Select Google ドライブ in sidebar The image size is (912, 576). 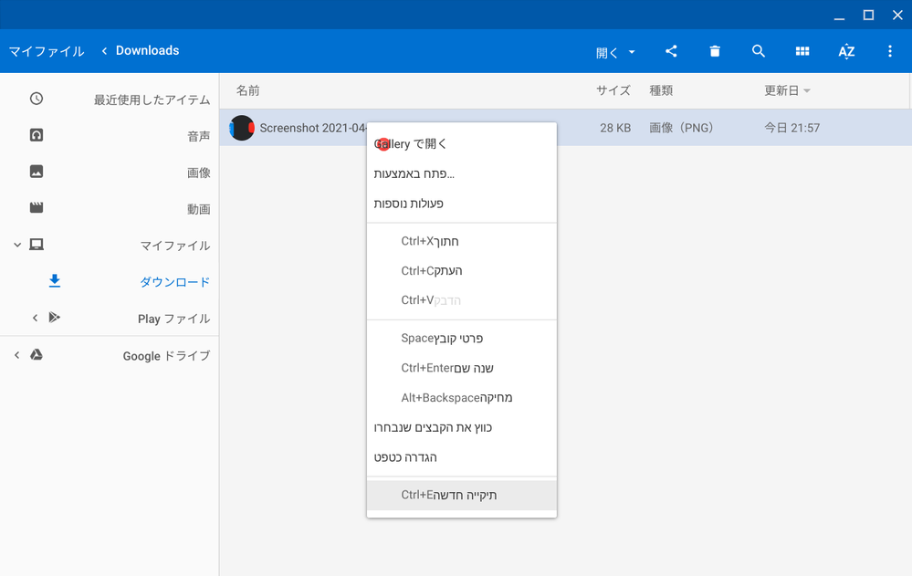(166, 355)
